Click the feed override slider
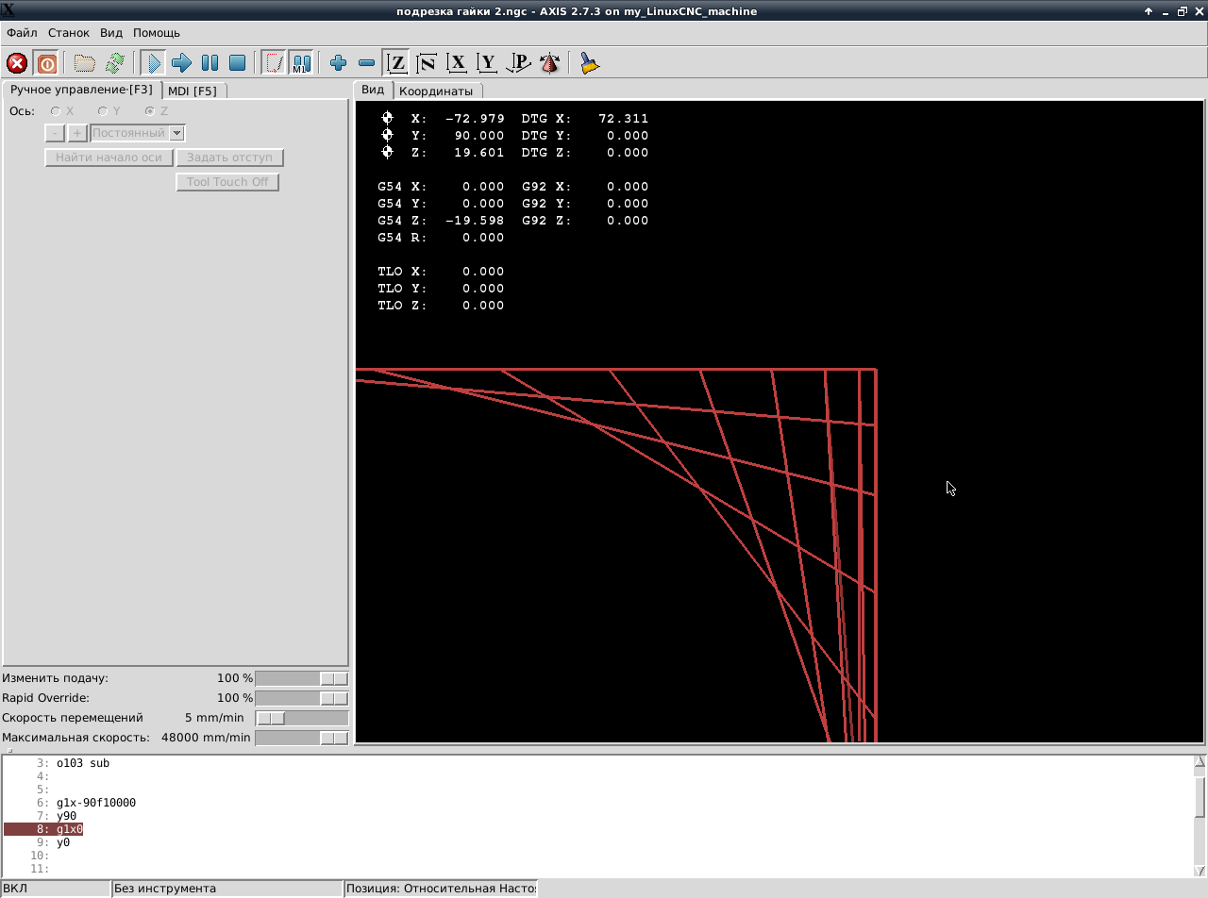 coord(301,678)
